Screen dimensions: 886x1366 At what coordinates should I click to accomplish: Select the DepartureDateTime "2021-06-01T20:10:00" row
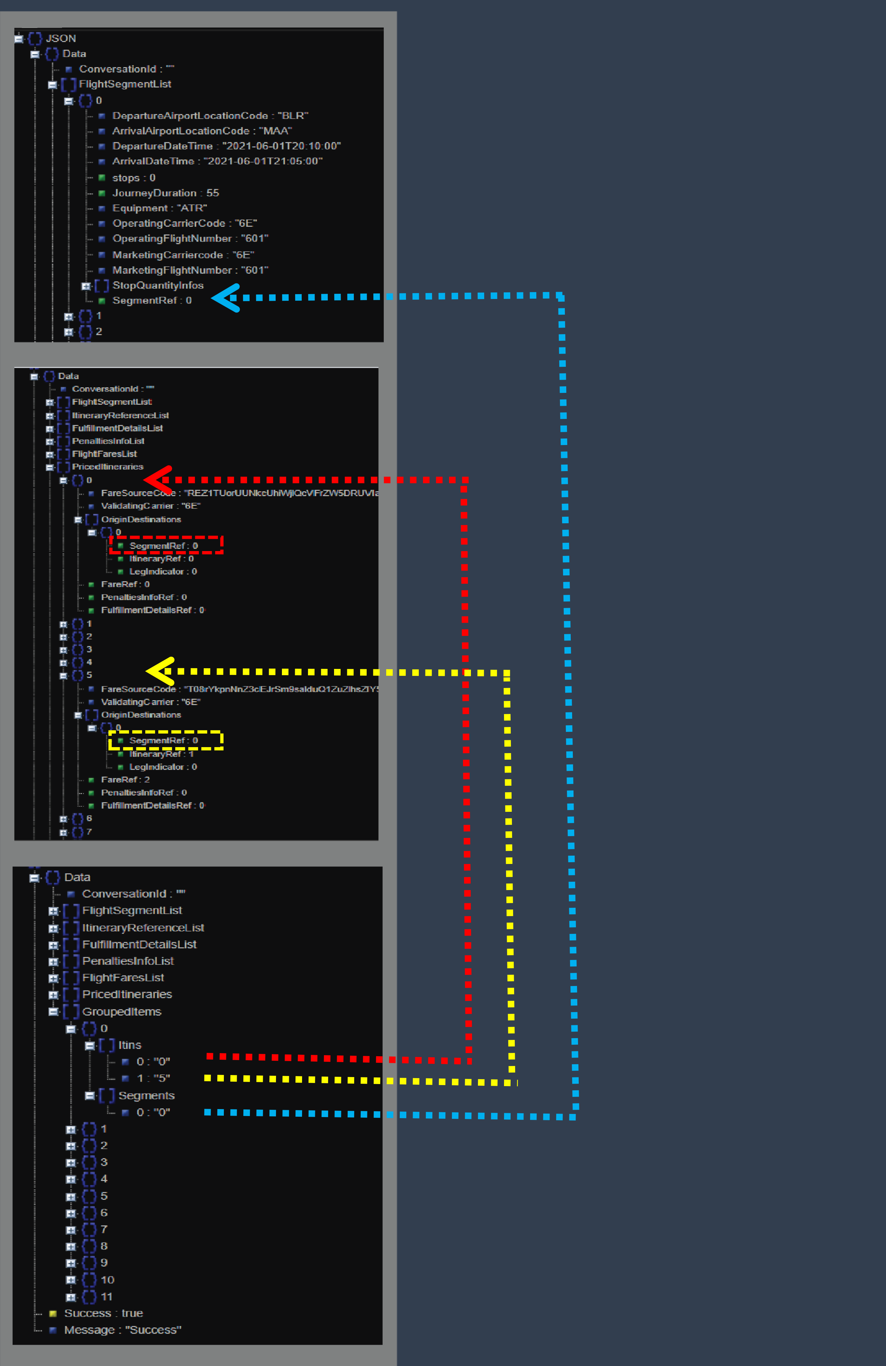(226, 146)
